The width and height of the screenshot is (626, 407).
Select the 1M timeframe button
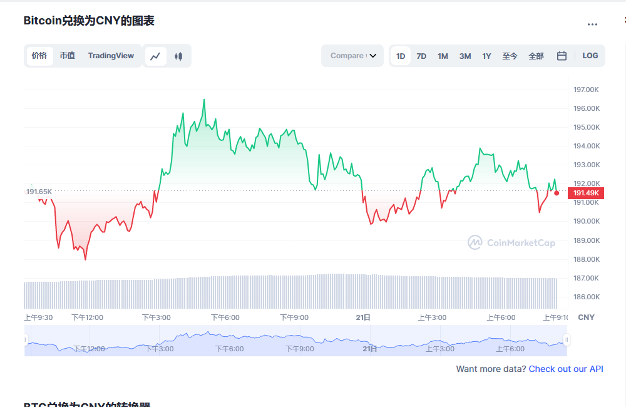[x=443, y=56]
